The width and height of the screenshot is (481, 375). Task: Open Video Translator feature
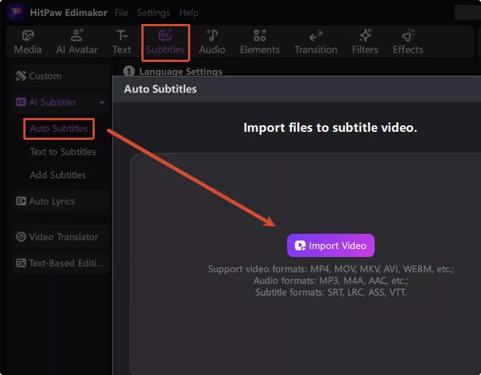pos(60,237)
